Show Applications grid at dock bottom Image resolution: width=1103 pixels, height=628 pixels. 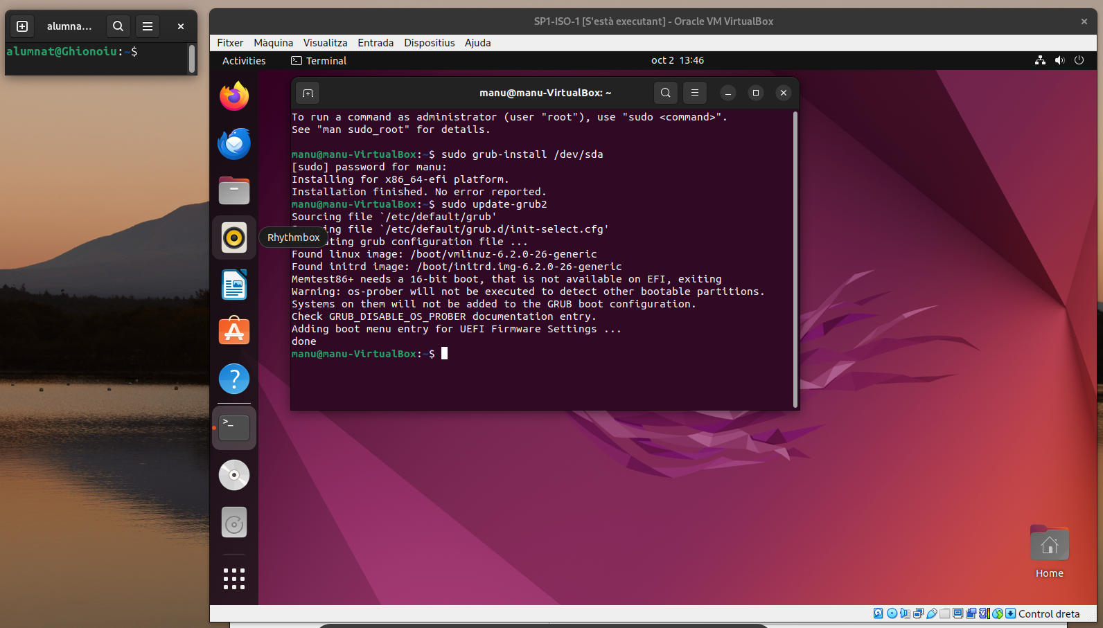(234, 579)
